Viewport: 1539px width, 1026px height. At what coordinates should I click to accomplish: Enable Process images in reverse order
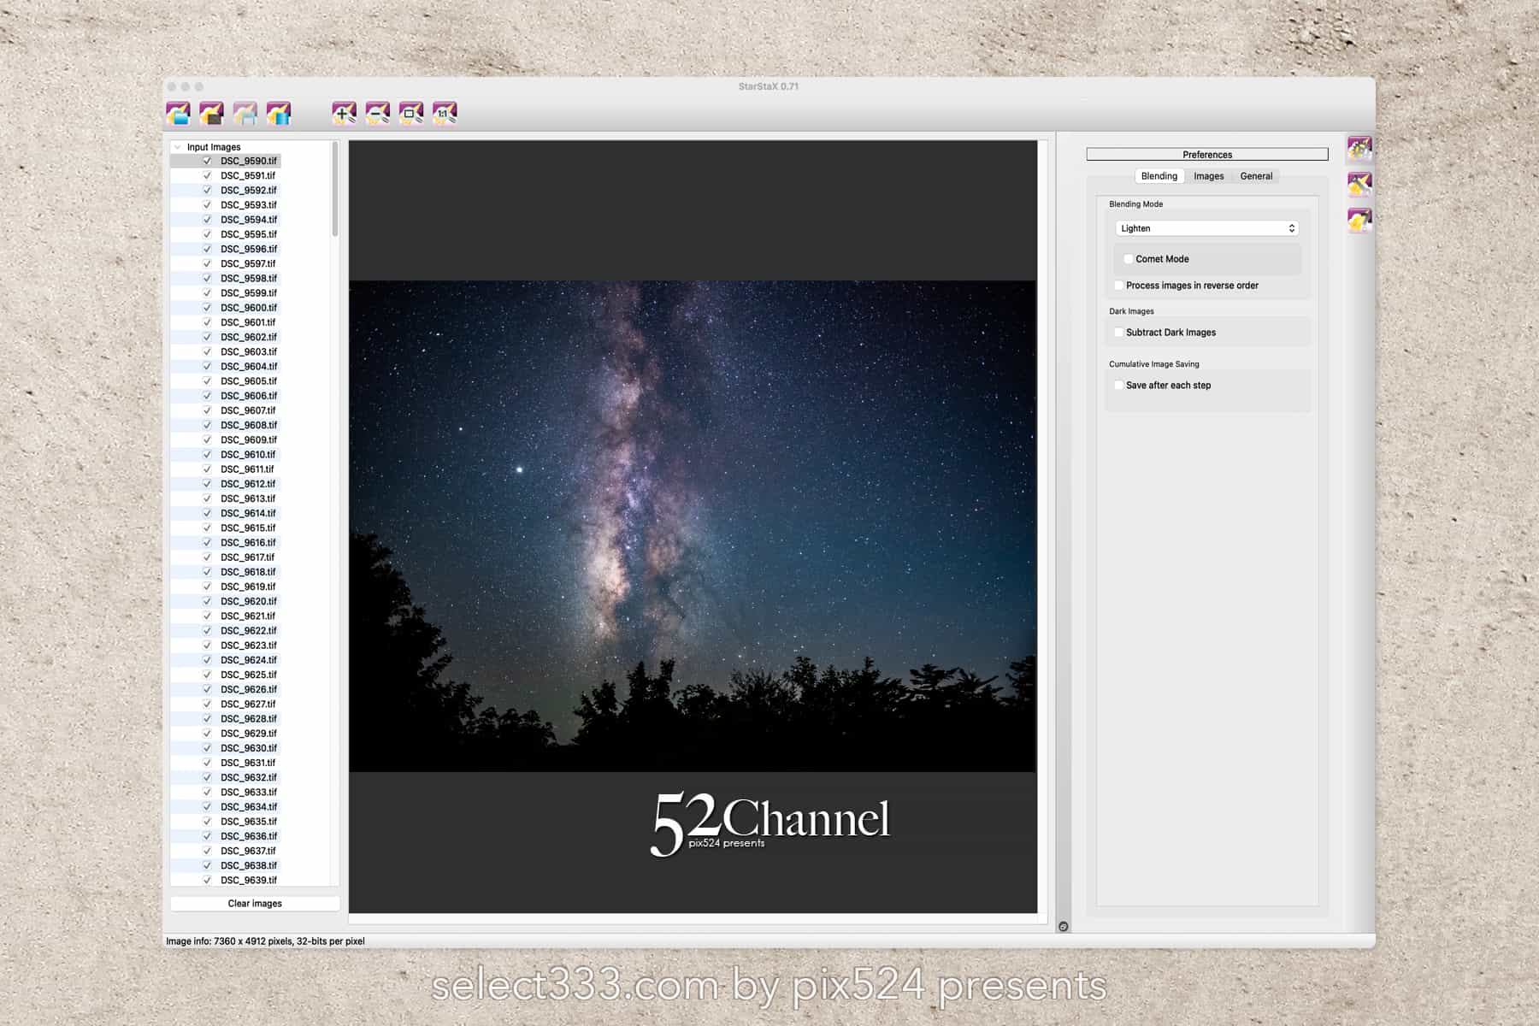point(1119,286)
